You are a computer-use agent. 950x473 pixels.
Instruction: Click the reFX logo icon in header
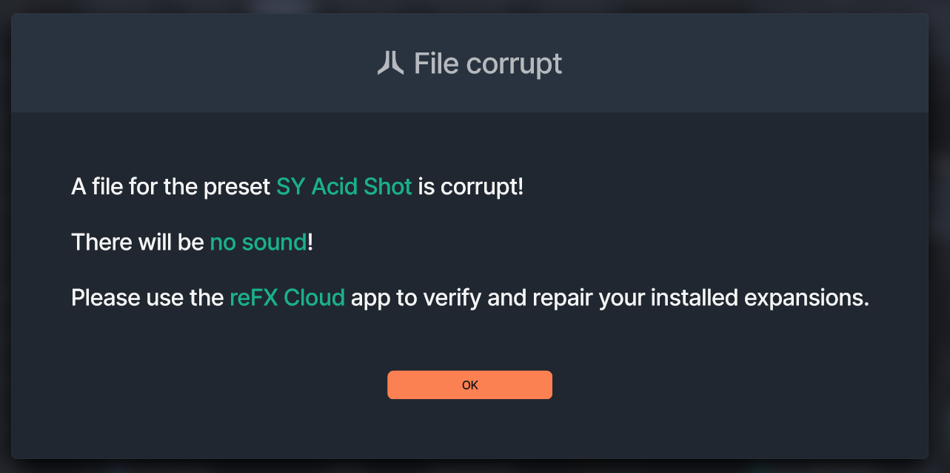390,64
